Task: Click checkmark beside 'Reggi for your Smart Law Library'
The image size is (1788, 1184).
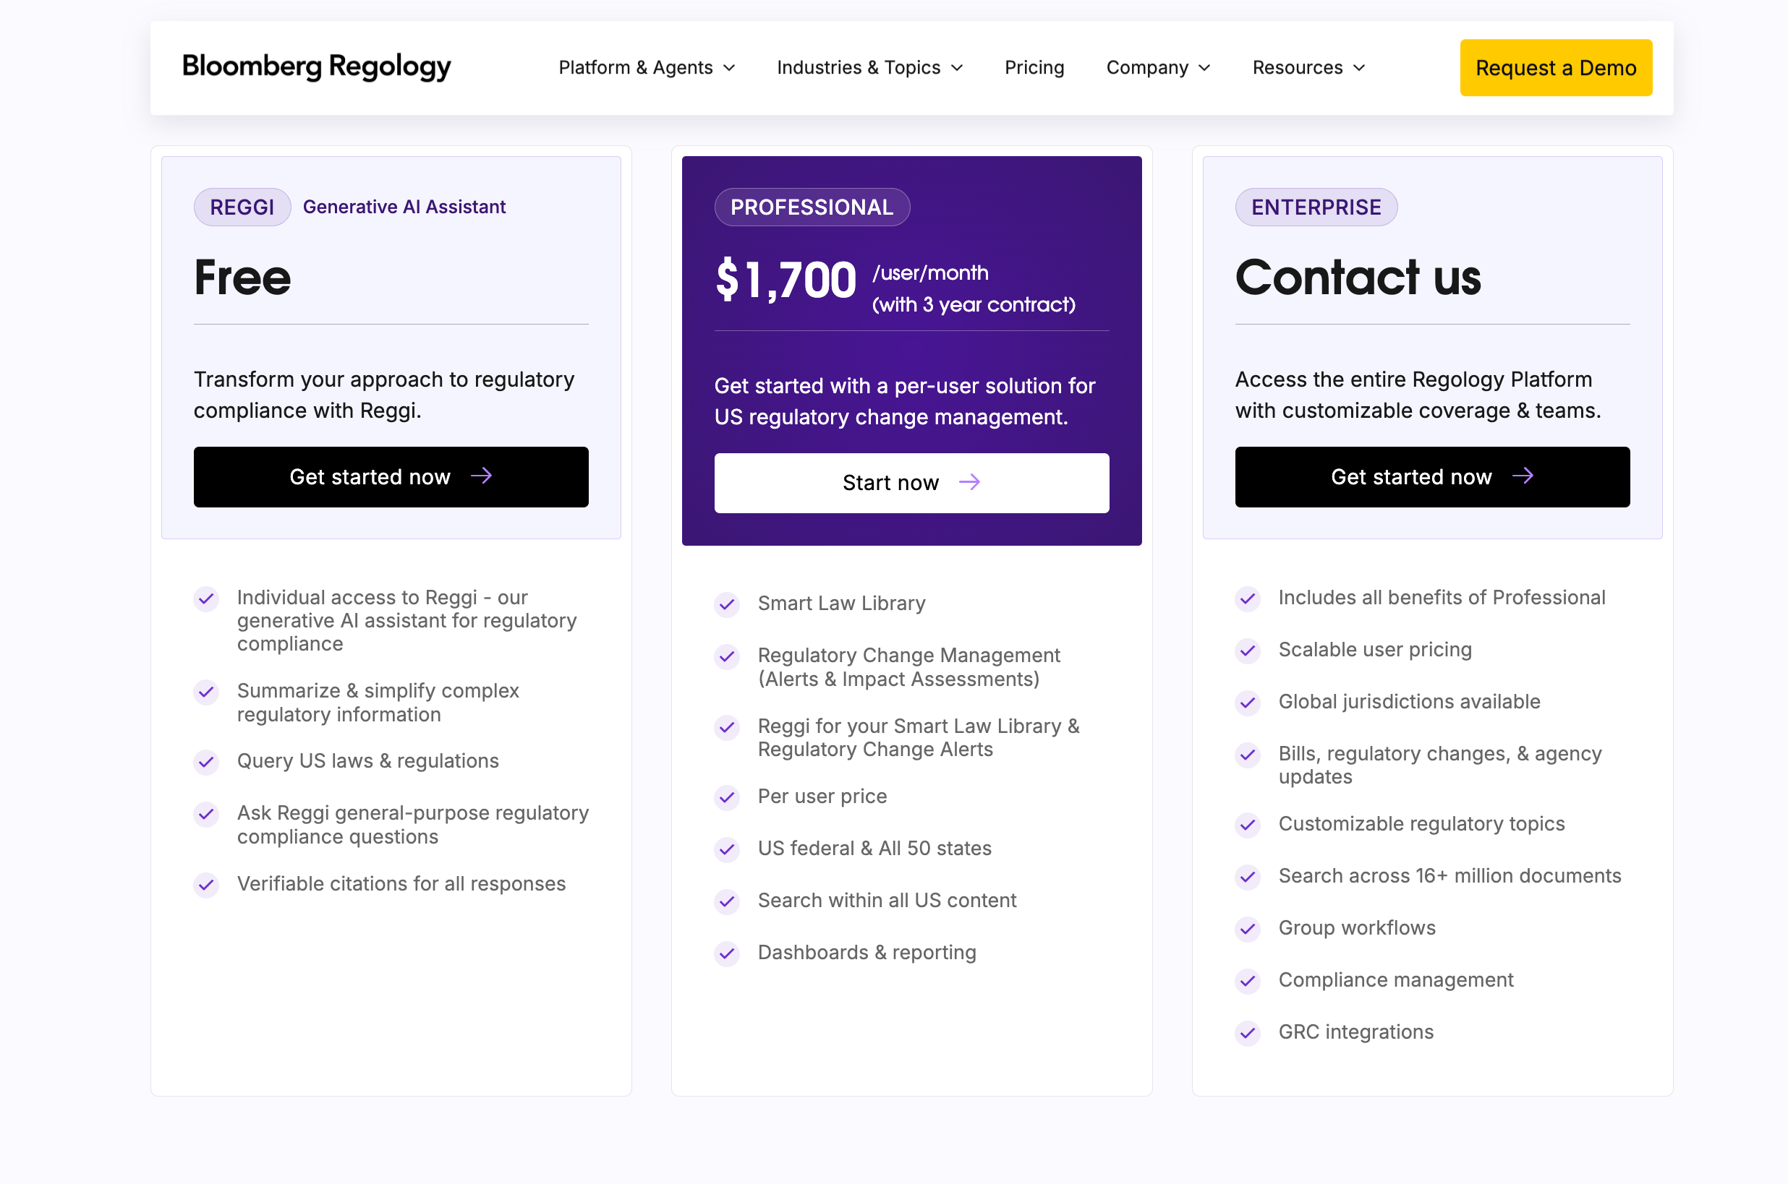Action: click(x=727, y=727)
